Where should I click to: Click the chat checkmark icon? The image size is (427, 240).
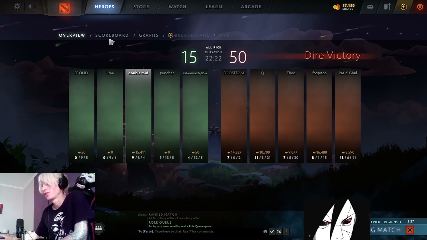point(272,231)
